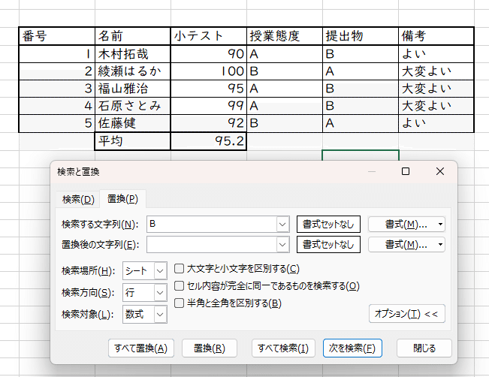Click 置換(R) button

pos(210,348)
